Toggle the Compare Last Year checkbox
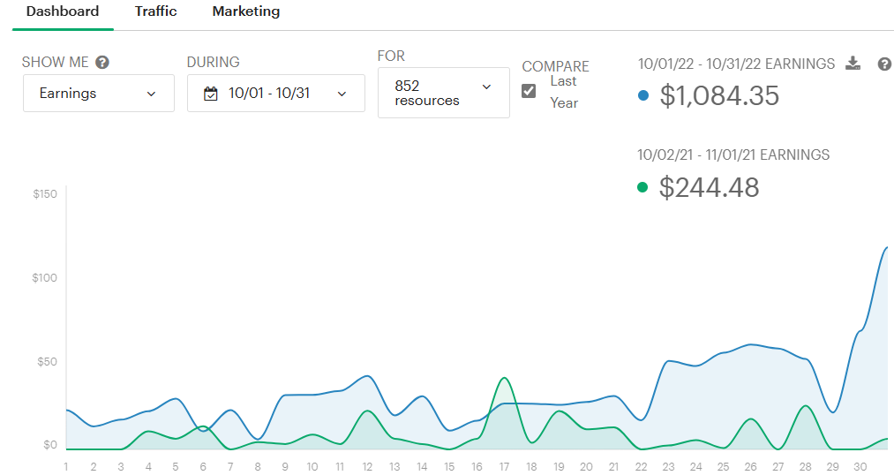Viewport: 894px width, 475px height. coord(529,91)
